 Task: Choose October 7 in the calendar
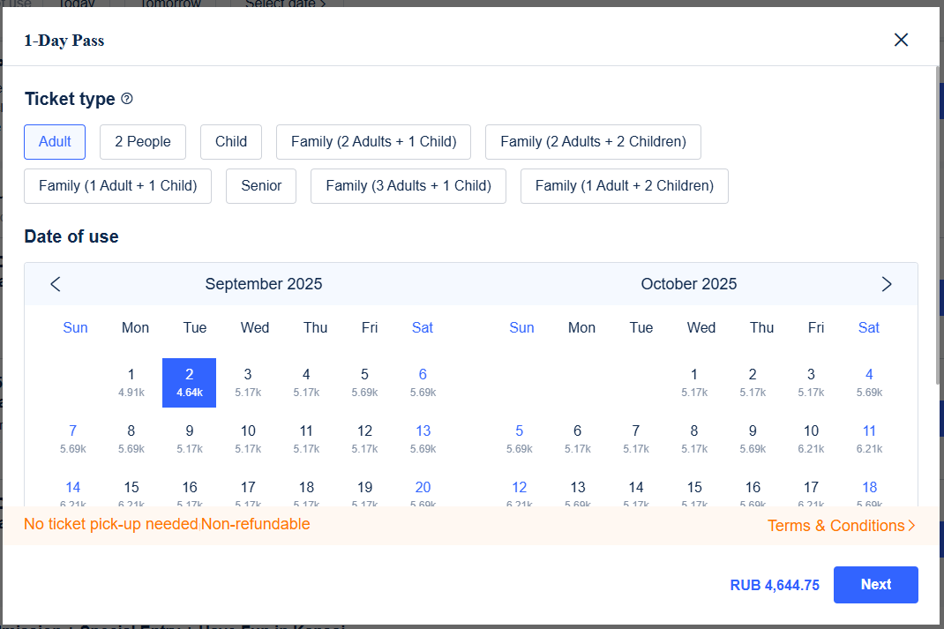pyautogui.click(x=636, y=439)
